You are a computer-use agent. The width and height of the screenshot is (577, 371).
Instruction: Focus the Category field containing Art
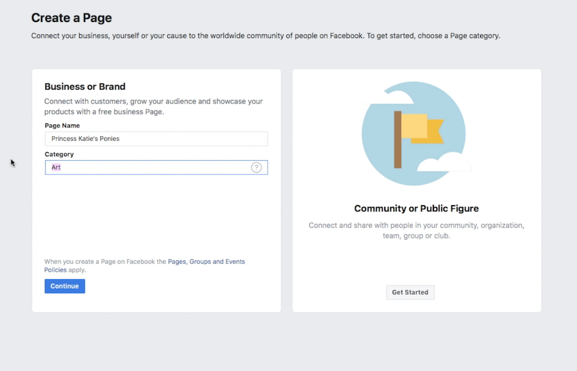coord(157,167)
